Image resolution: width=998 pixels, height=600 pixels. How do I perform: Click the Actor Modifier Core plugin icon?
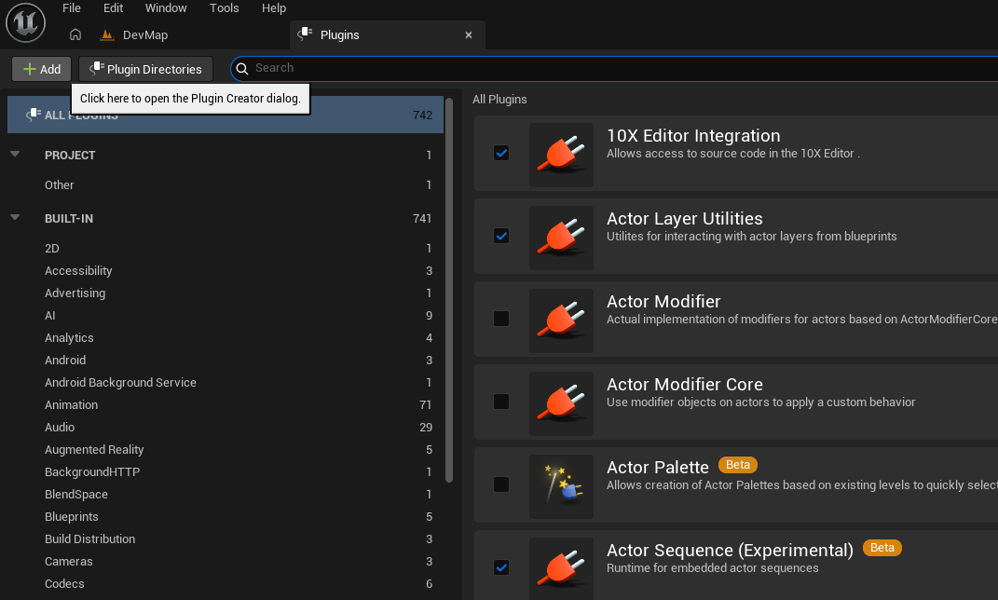pos(561,403)
